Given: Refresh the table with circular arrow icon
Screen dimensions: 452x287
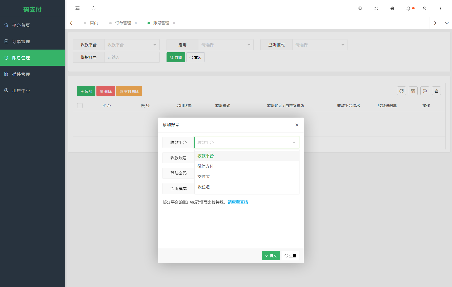Looking at the screenshot, I should 401,91.
